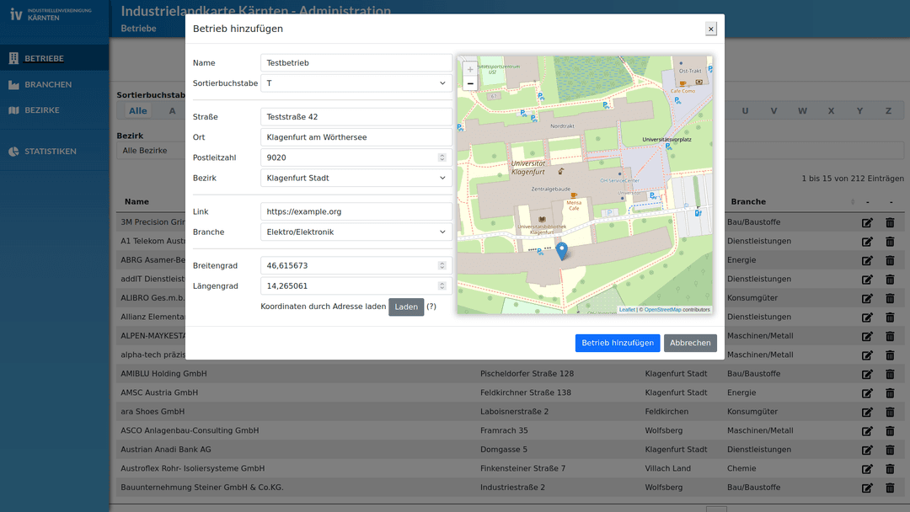
Task: Sort table by Name column
Action: (136, 202)
